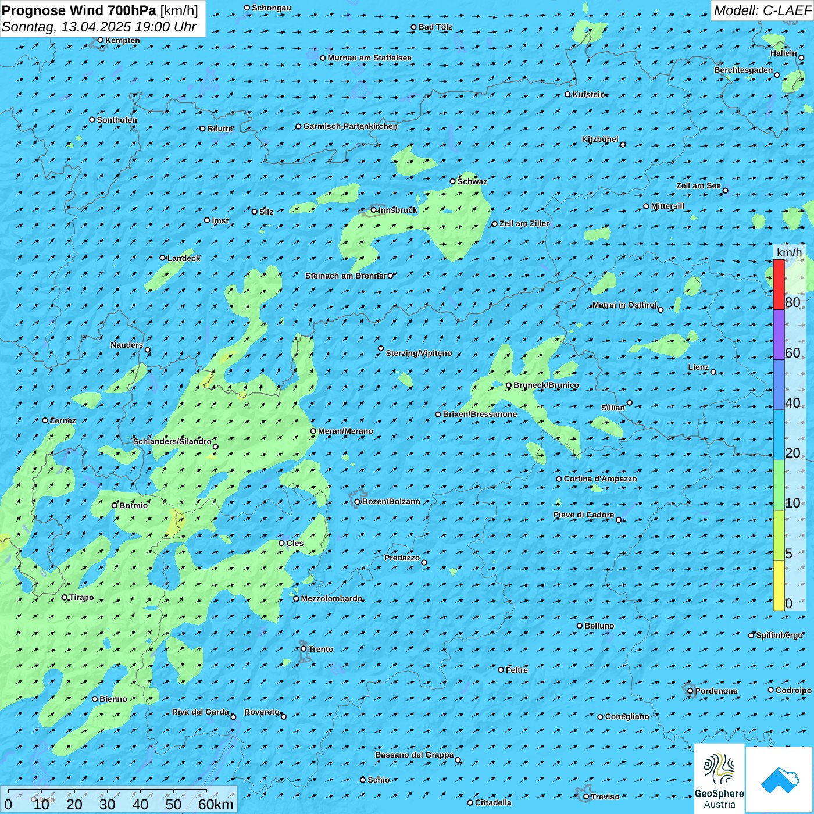Click the Brixen/Bressanone label
Image resolution: width=814 pixels, height=814 pixels.
point(480,414)
